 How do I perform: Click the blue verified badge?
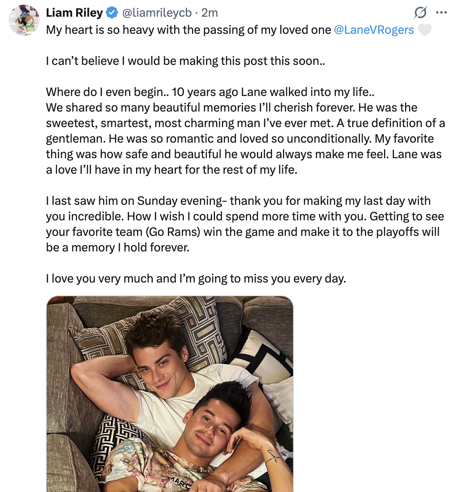pyautogui.click(x=112, y=13)
